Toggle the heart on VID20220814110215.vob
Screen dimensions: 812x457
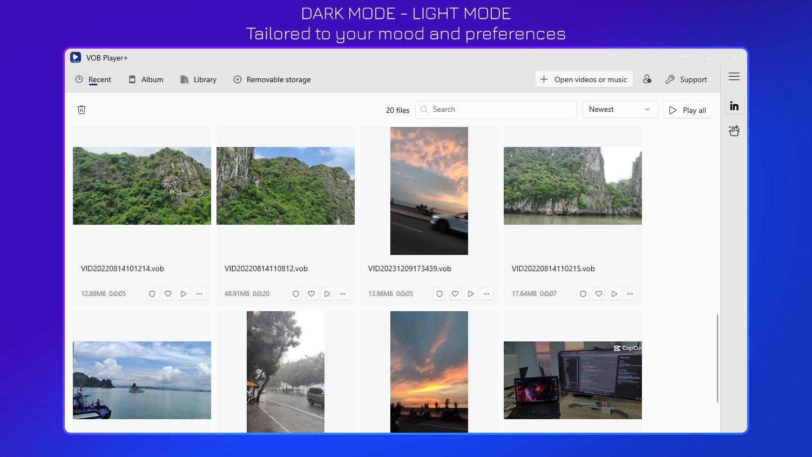coord(599,294)
